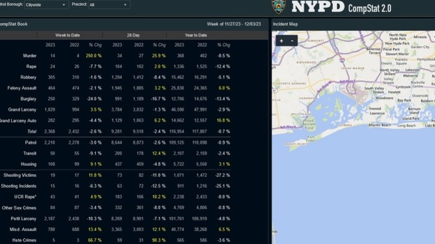The width and height of the screenshot is (435, 244).
Task: Click Shooting Victims -27.2 % year-to-date value
Action: (x=223, y=175)
